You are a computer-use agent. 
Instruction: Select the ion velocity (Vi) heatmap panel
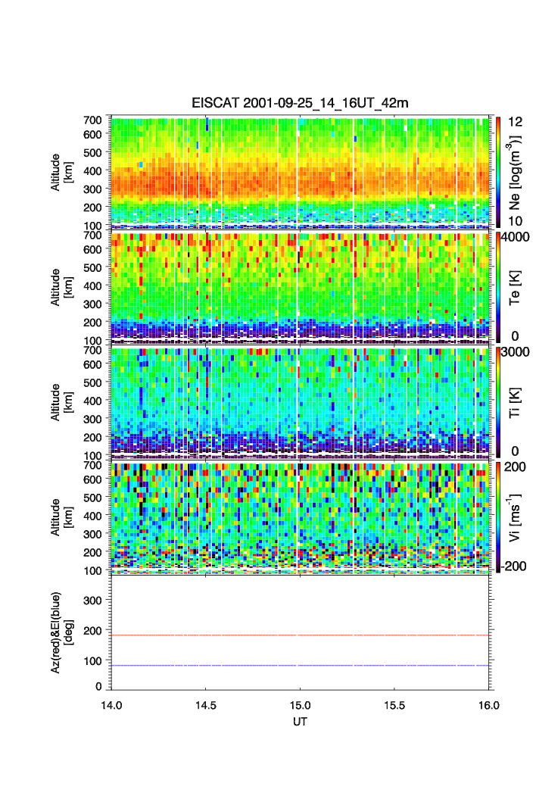click(301, 517)
